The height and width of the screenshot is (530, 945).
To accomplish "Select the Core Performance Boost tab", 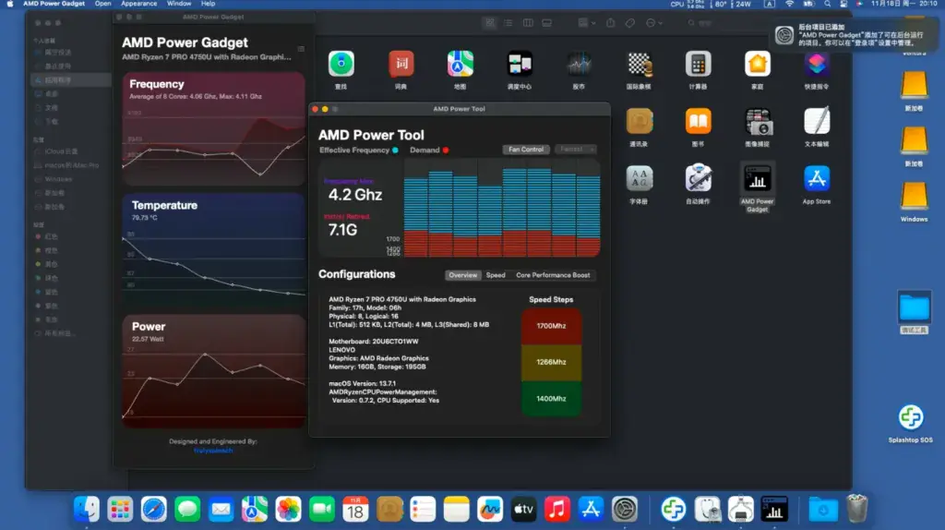I will [x=553, y=275].
